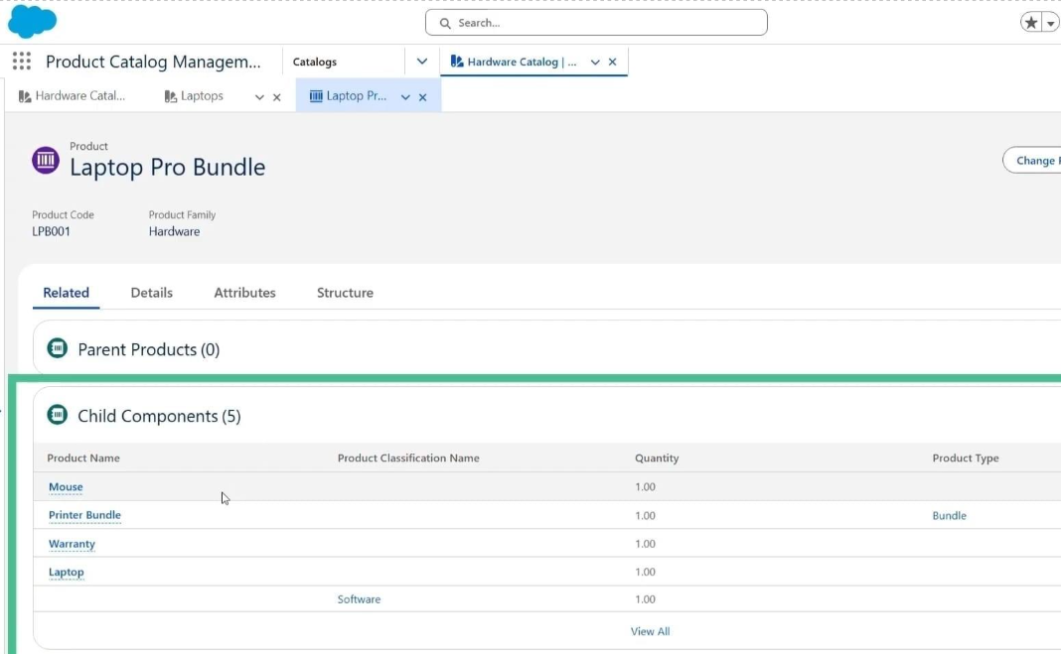Open the Software classification link
The width and height of the screenshot is (1061, 654).
click(x=359, y=599)
